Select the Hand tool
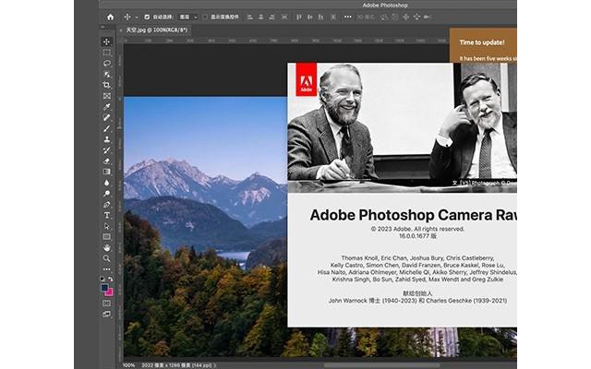 (107, 248)
